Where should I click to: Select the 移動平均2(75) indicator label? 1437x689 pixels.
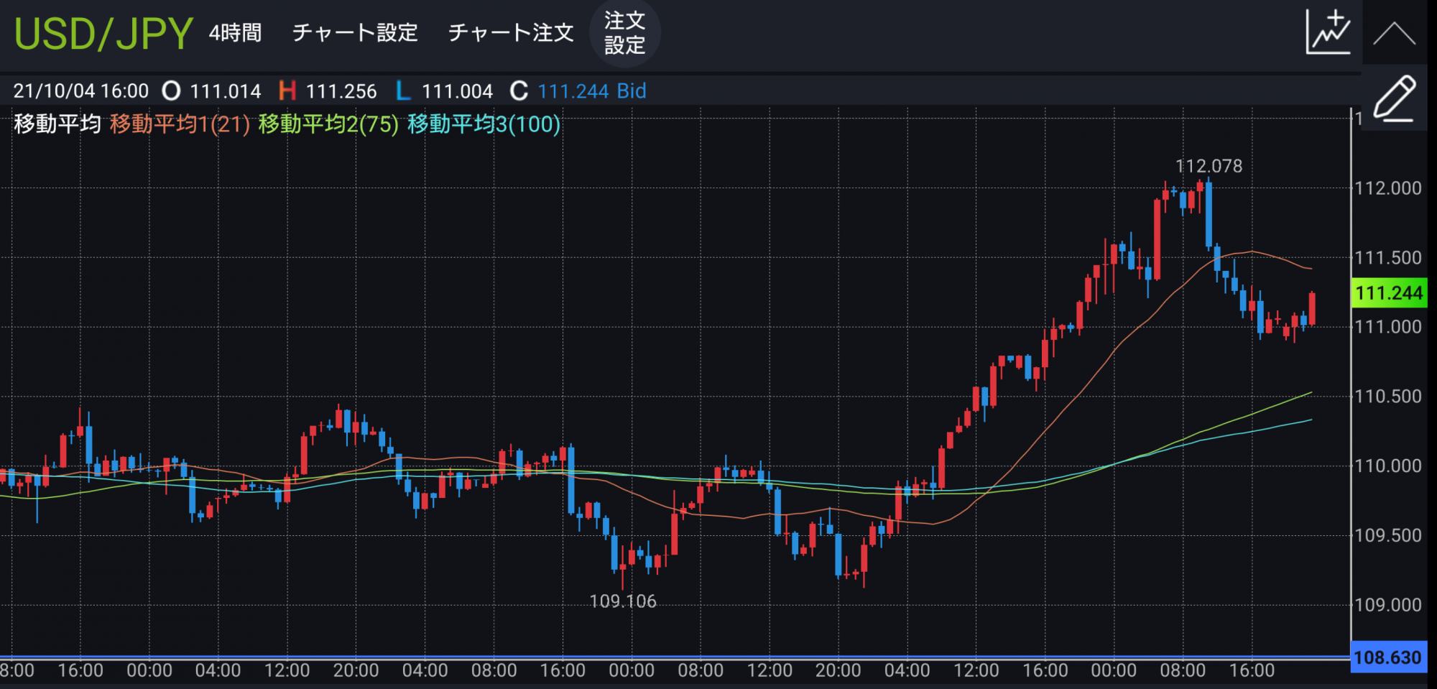pyautogui.click(x=328, y=124)
